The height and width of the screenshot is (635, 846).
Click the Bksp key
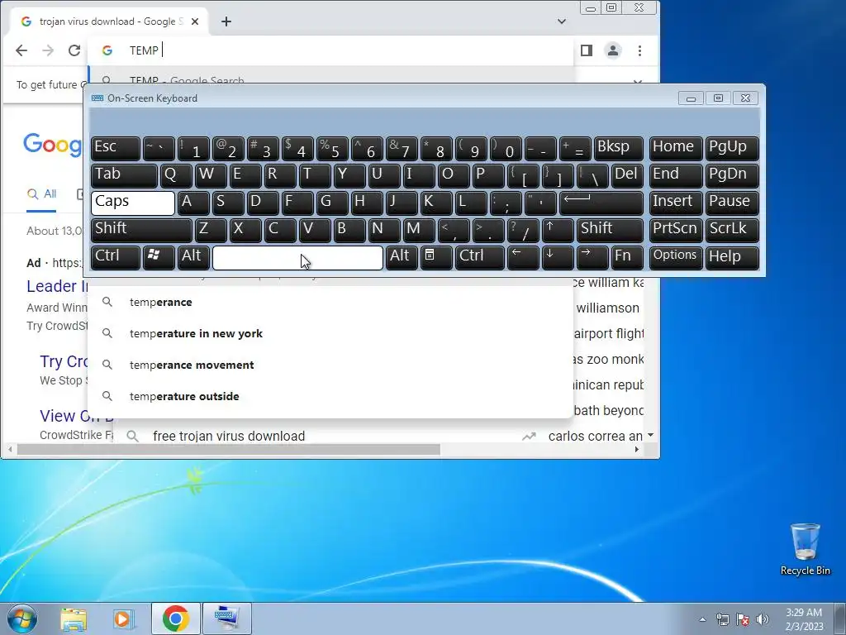click(x=619, y=148)
